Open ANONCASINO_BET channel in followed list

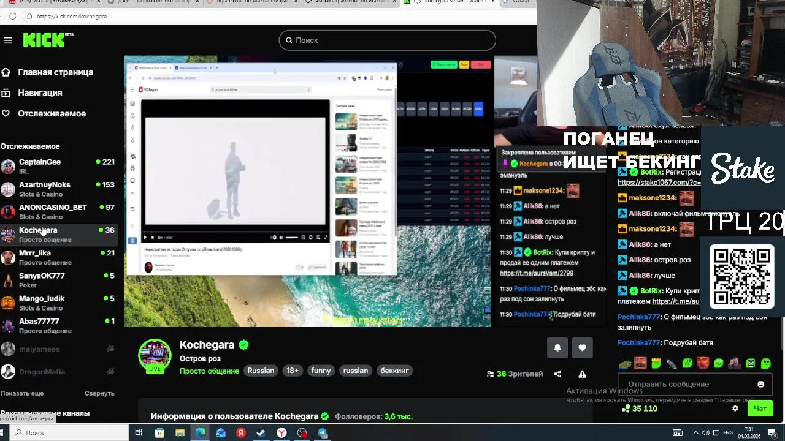(58, 211)
